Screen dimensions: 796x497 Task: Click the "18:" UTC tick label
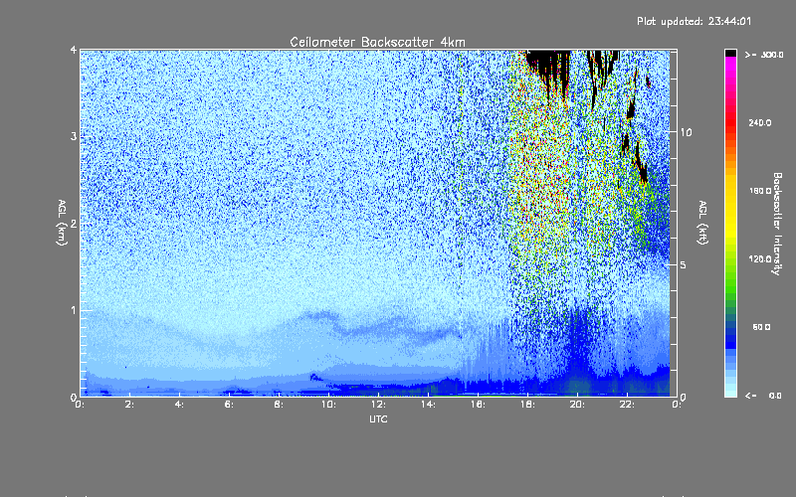point(527,405)
